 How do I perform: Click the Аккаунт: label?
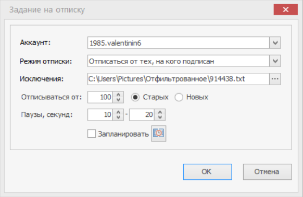click(35, 43)
